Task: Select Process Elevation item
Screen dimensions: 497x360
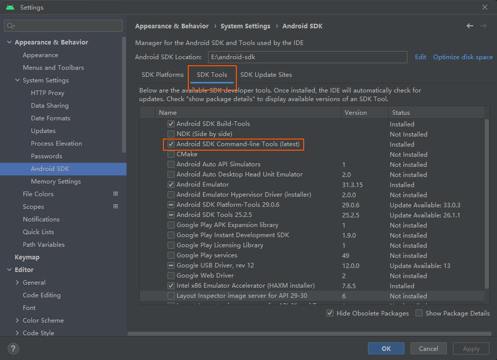Action: 56,144
